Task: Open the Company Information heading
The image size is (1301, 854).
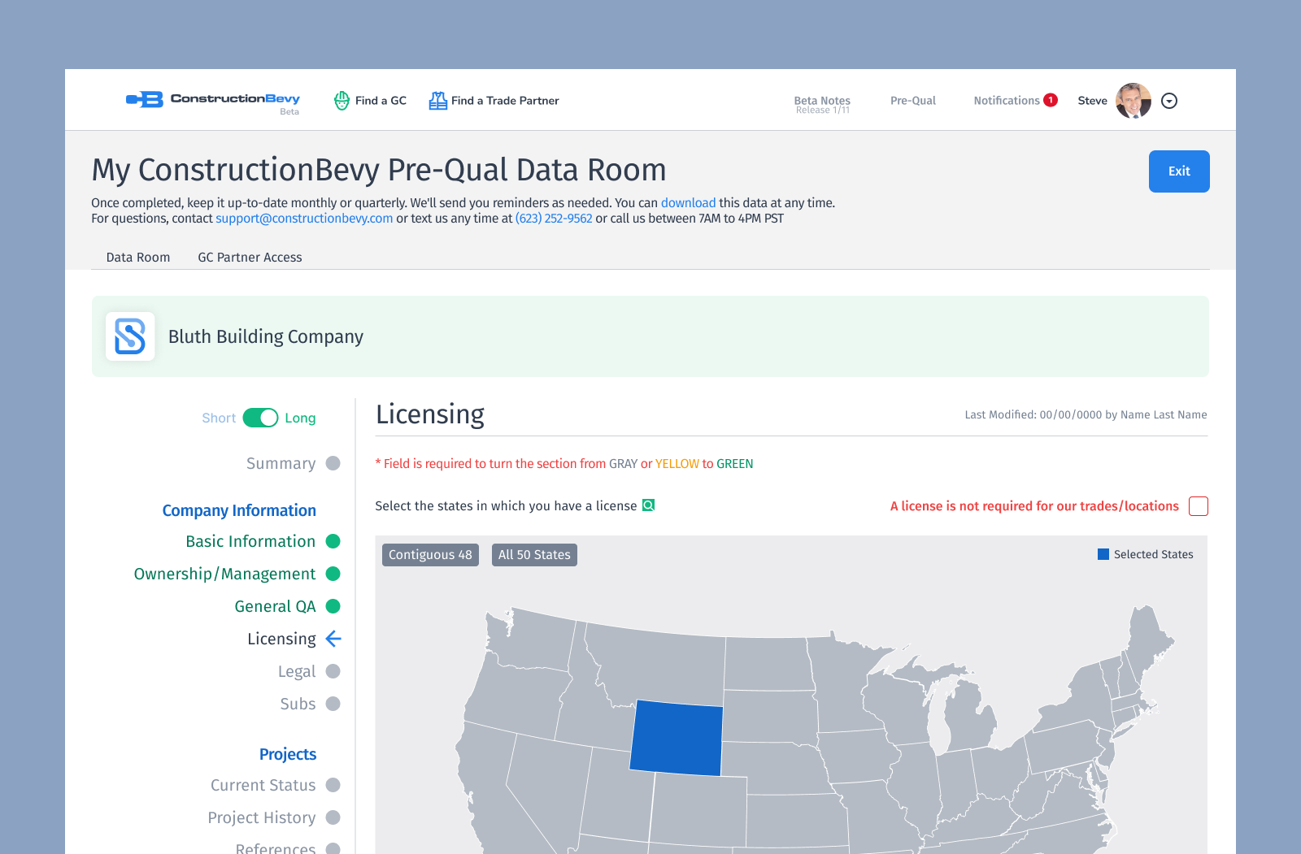Action: pyautogui.click(x=239, y=510)
